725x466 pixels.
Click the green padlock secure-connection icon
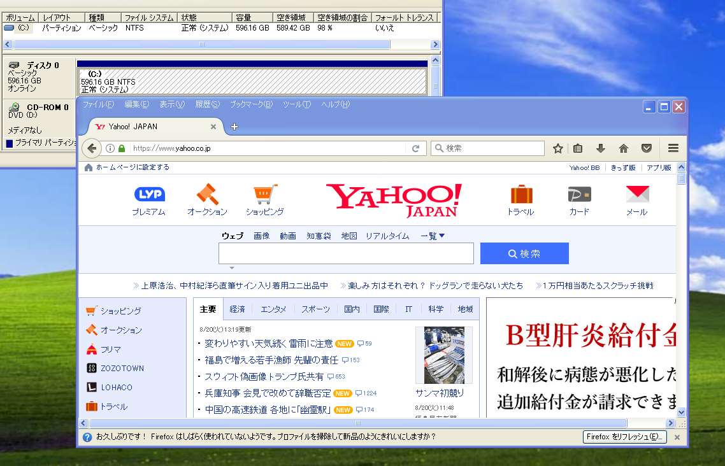[x=122, y=148]
